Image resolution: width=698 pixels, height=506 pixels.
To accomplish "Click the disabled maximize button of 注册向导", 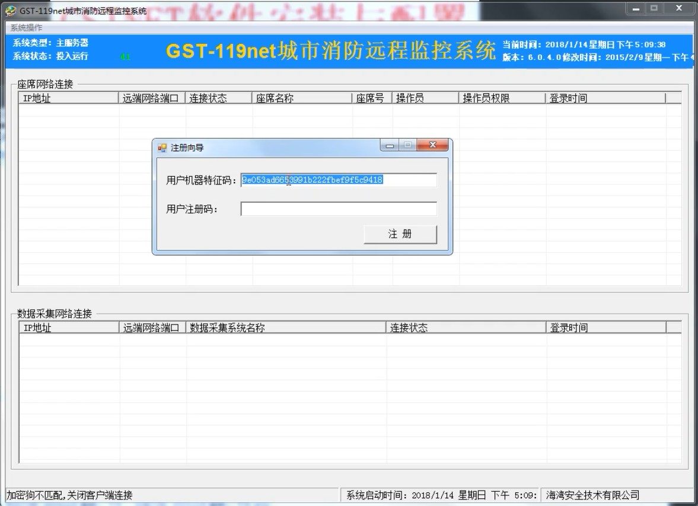I will point(408,145).
